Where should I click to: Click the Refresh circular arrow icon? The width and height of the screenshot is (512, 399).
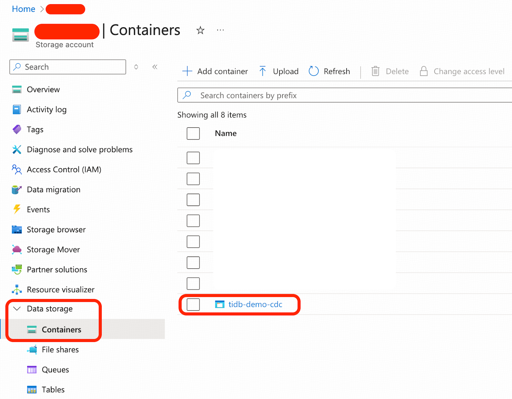pyautogui.click(x=314, y=71)
